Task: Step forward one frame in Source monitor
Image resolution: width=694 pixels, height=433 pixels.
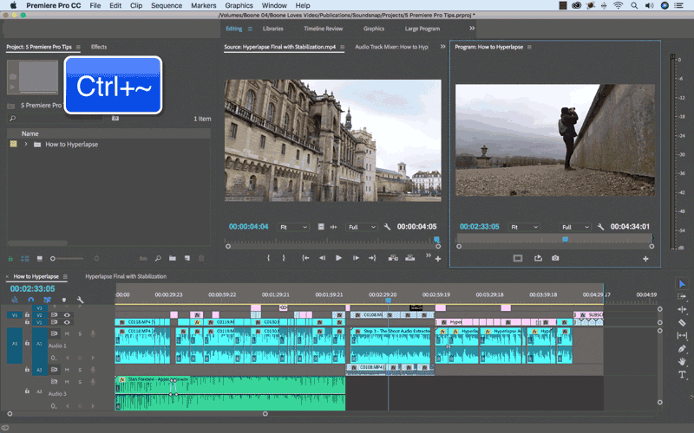Action: tap(356, 258)
